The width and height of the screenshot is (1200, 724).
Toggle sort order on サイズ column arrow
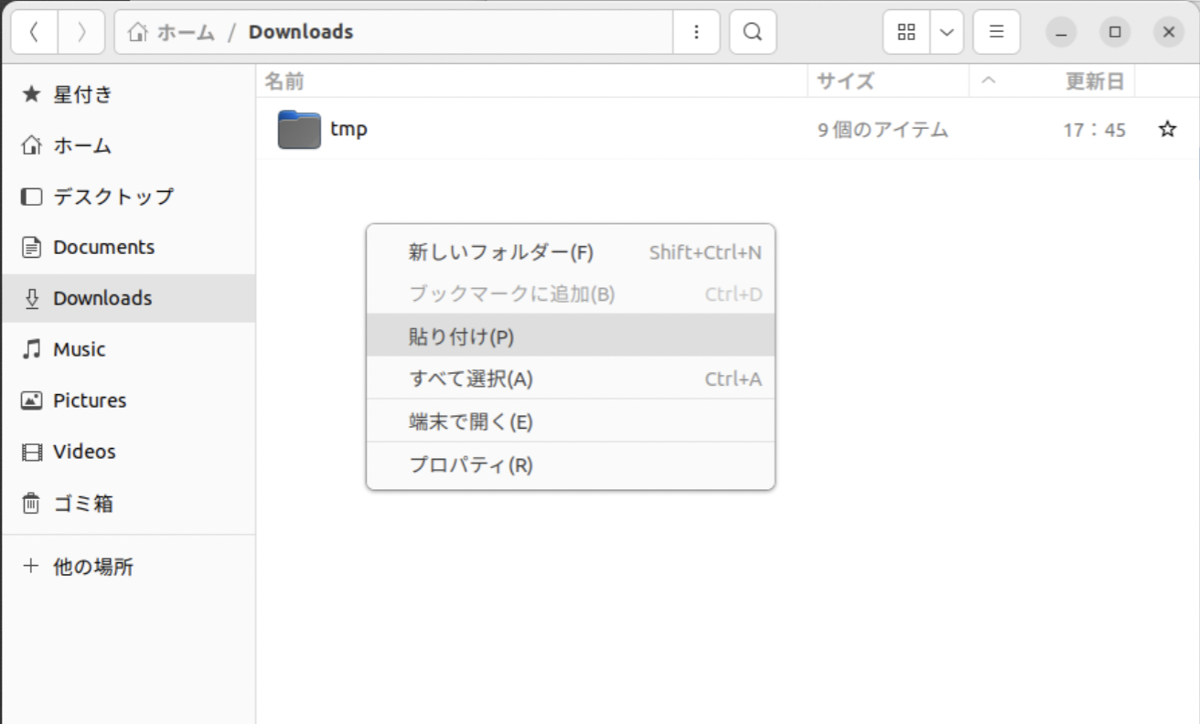tap(988, 81)
